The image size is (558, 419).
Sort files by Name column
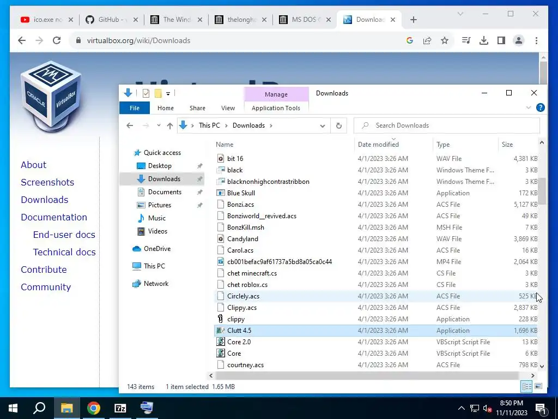click(x=225, y=144)
